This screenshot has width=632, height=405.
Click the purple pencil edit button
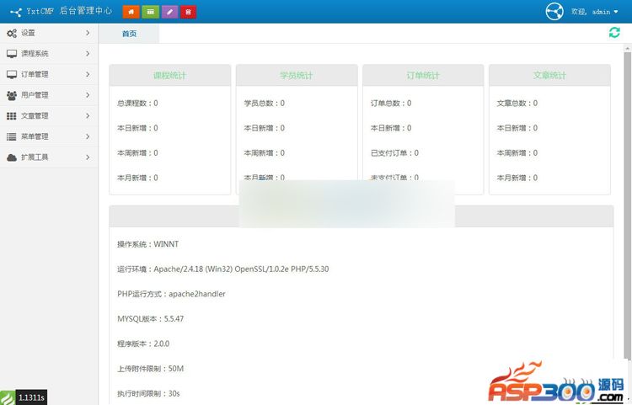click(169, 12)
